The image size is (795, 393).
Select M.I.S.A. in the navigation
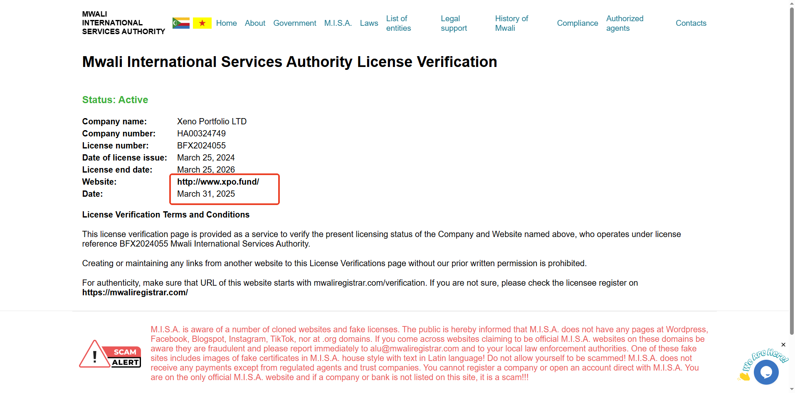pyautogui.click(x=338, y=23)
